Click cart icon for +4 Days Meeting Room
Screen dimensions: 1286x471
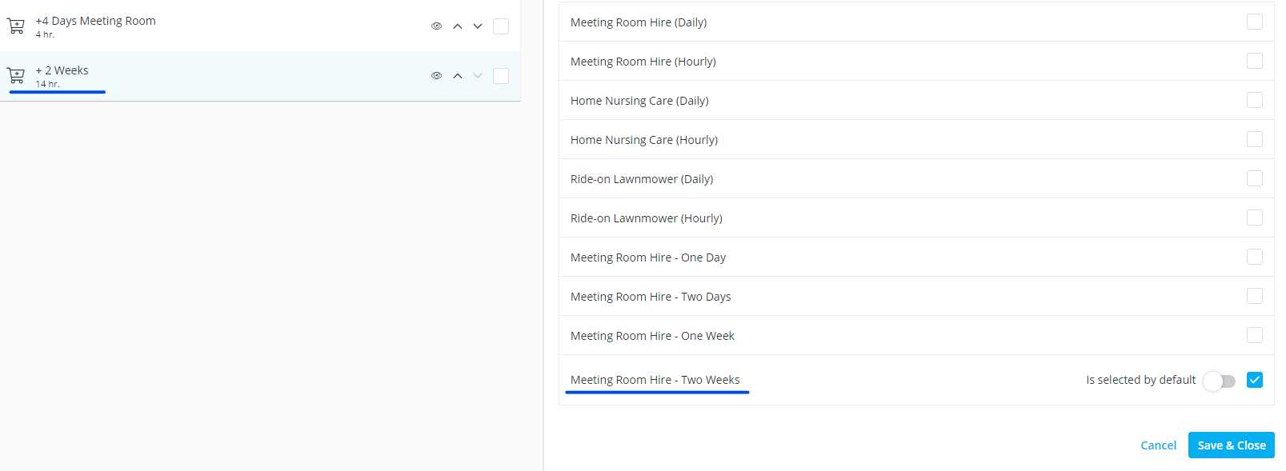(x=16, y=26)
